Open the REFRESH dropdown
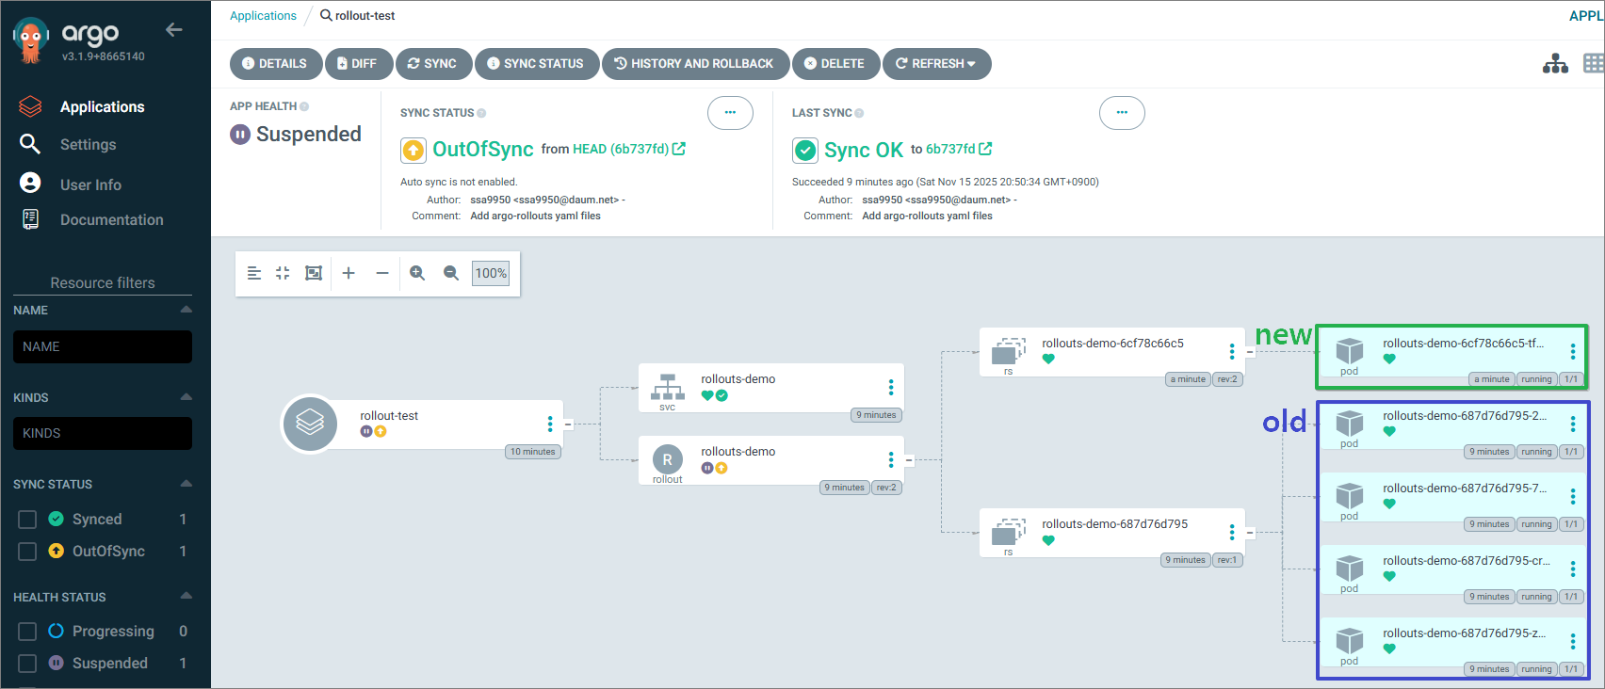The image size is (1605, 689). pyautogui.click(x=936, y=64)
